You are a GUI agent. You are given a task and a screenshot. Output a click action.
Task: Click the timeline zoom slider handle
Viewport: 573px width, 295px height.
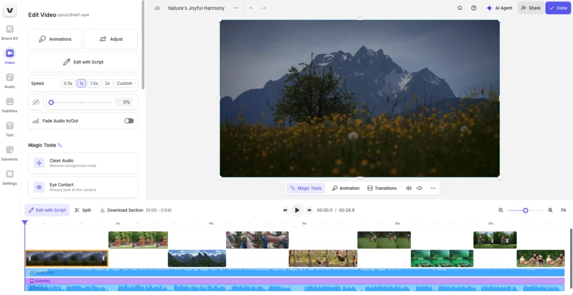pyautogui.click(x=525, y=210)
